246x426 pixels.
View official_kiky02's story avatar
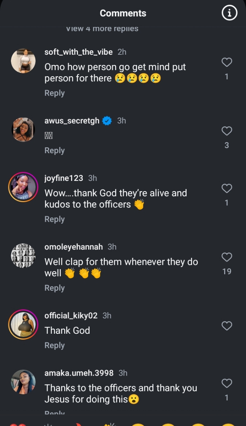23,325
